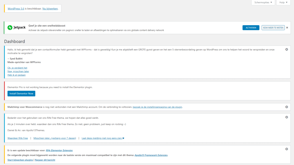The image size is (294, 165).
Task: Click the Jetpack logo icon
Action: click(x=10, y=28)
